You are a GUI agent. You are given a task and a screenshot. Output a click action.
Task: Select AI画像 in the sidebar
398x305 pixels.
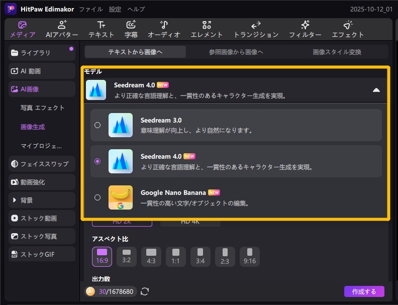[x=42, y=89]
